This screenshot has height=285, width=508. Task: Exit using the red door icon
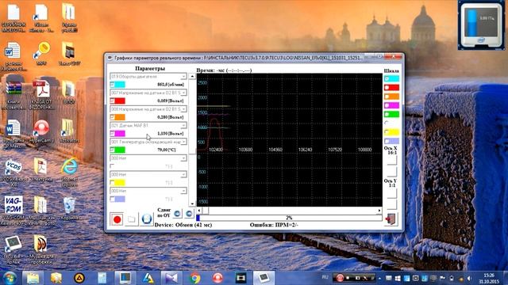pyautogui.click(x=391, y=219)
